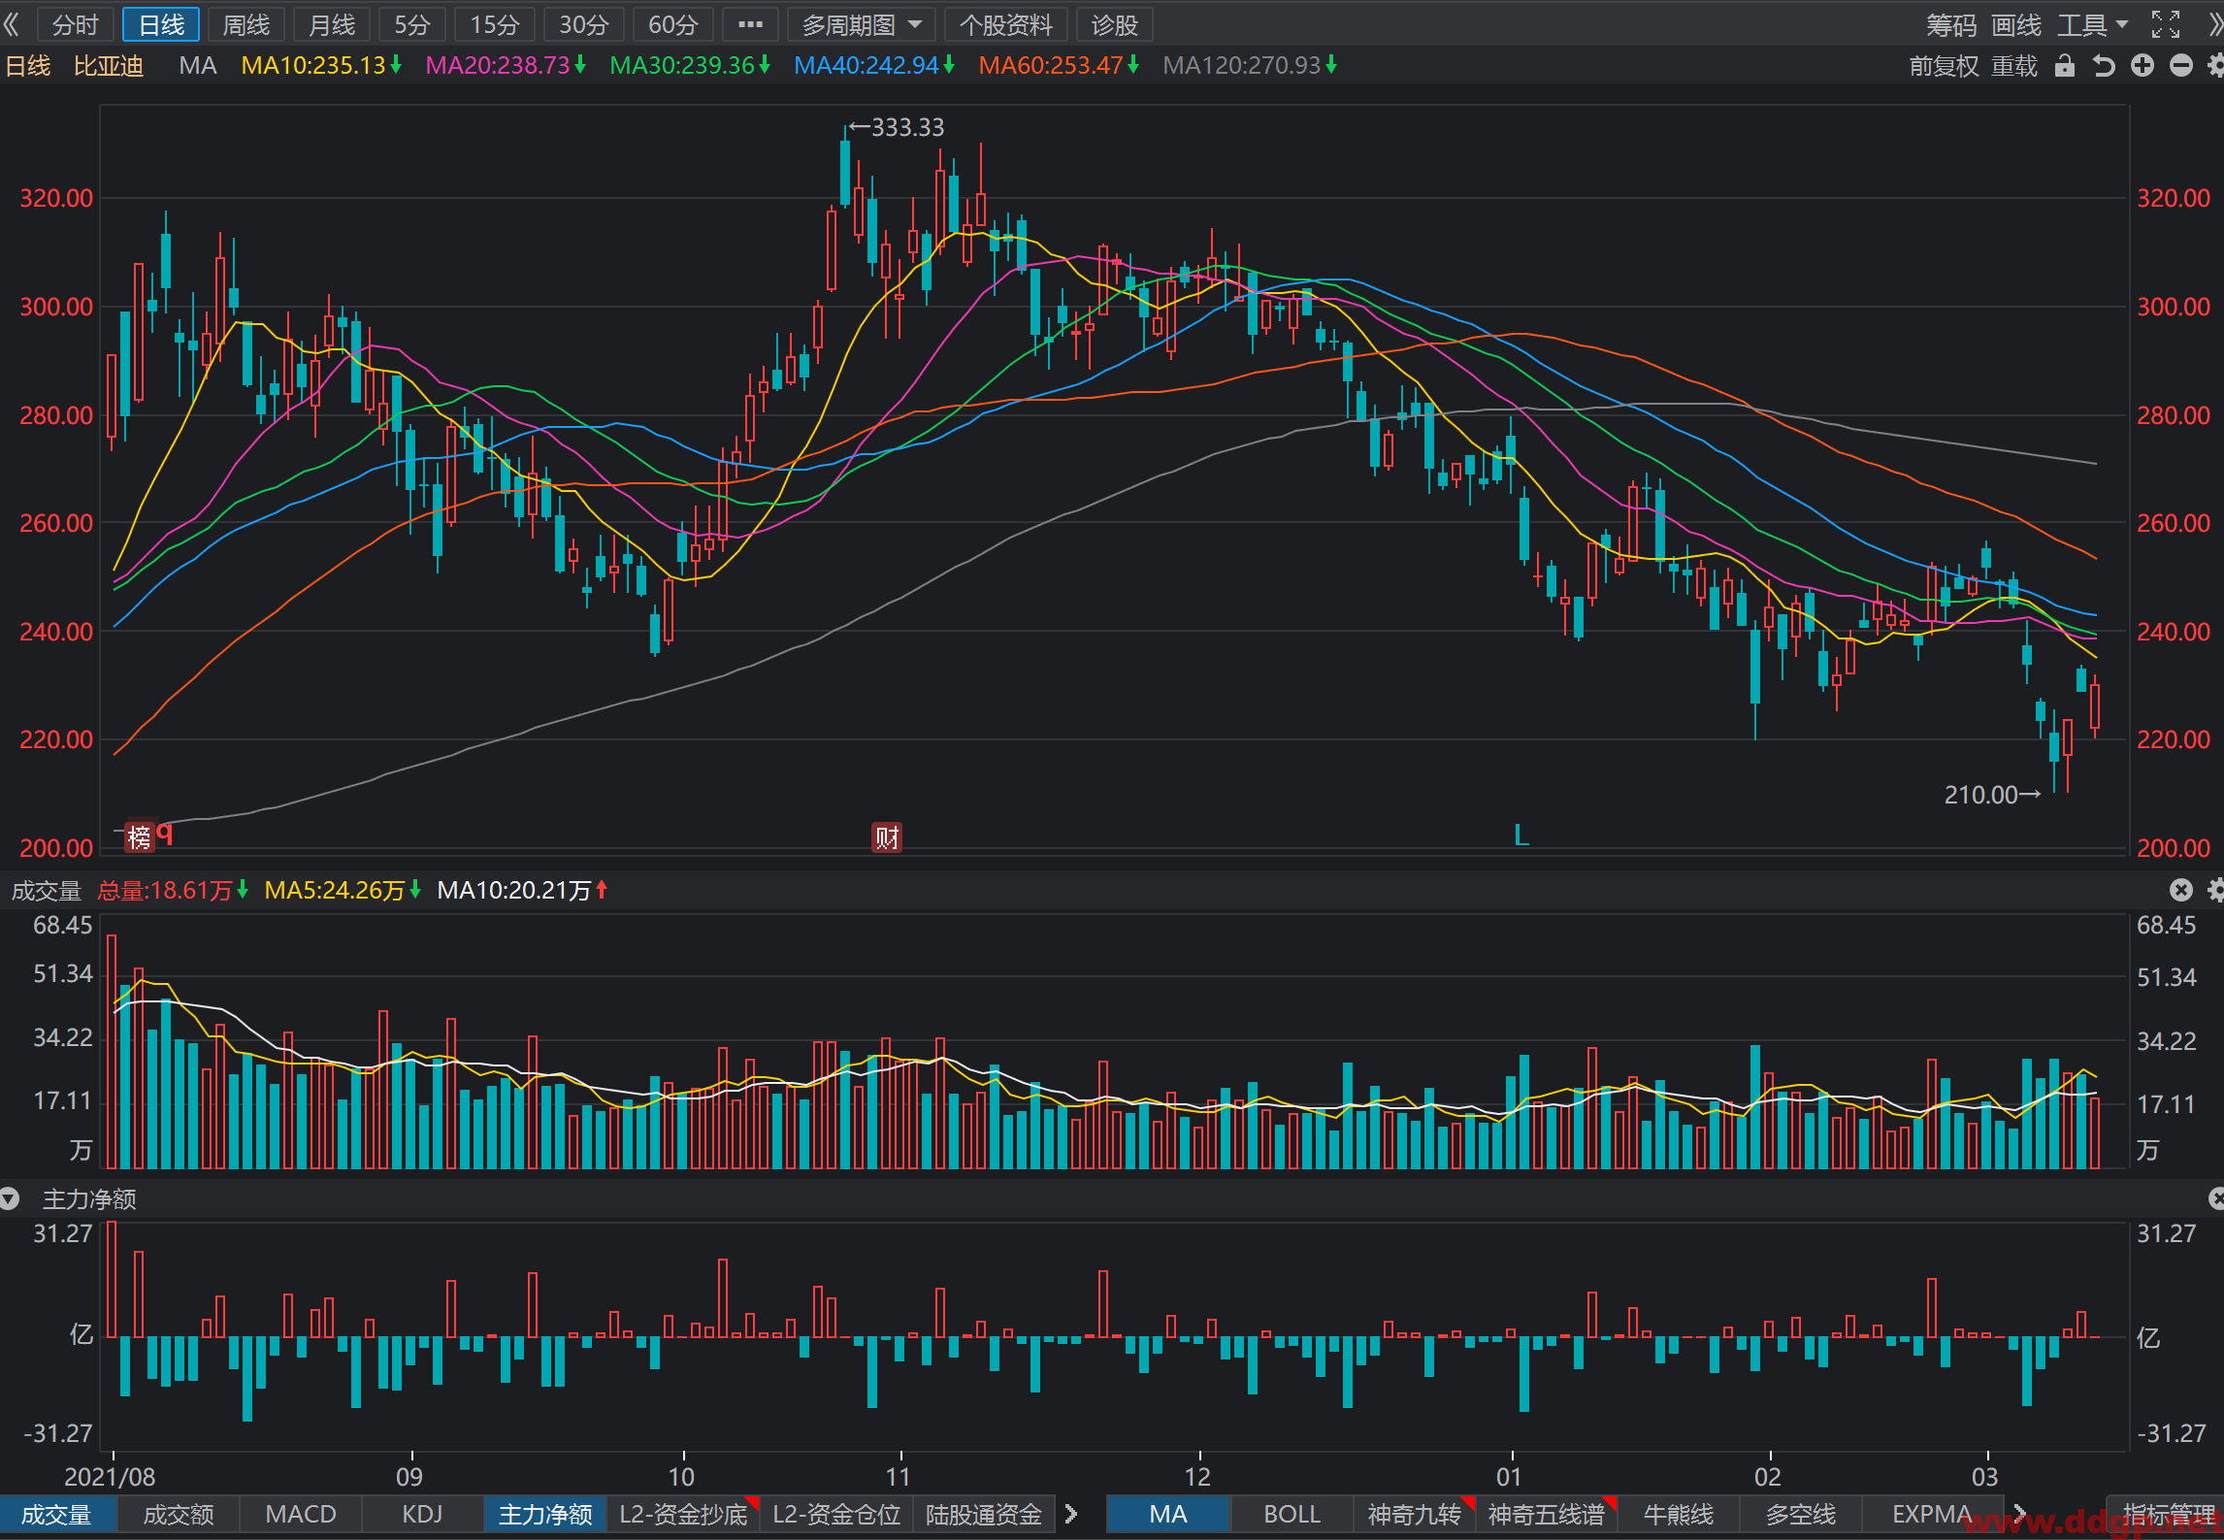Click the 榜 marker on chart

(x=140, y=837)
